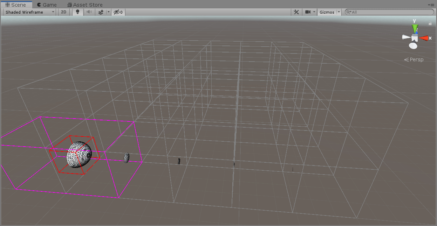
Task: Open component editor tools wrench icon
Action: coord(296,12)
